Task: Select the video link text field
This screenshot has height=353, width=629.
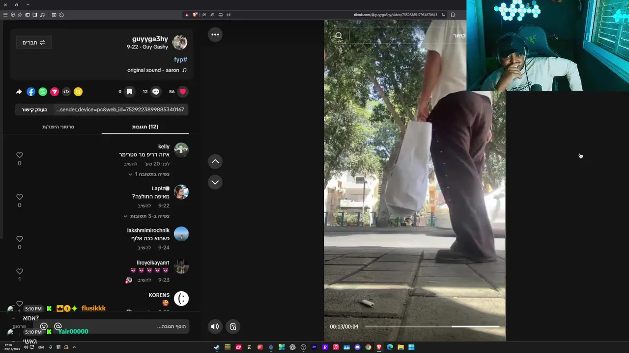Action: click(120, 110)
